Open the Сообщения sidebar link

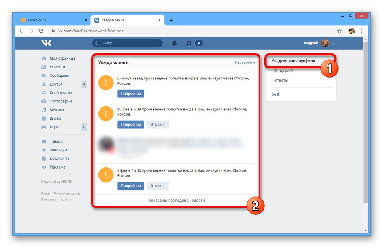60,76
